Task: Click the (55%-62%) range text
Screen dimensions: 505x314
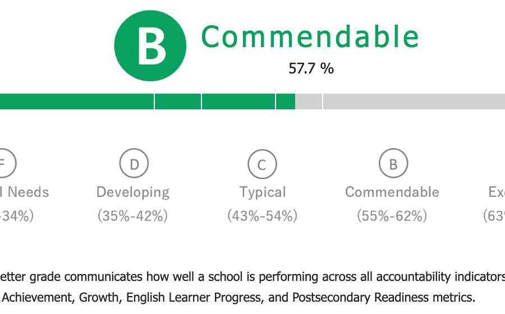Action: [x=392, y=215]
